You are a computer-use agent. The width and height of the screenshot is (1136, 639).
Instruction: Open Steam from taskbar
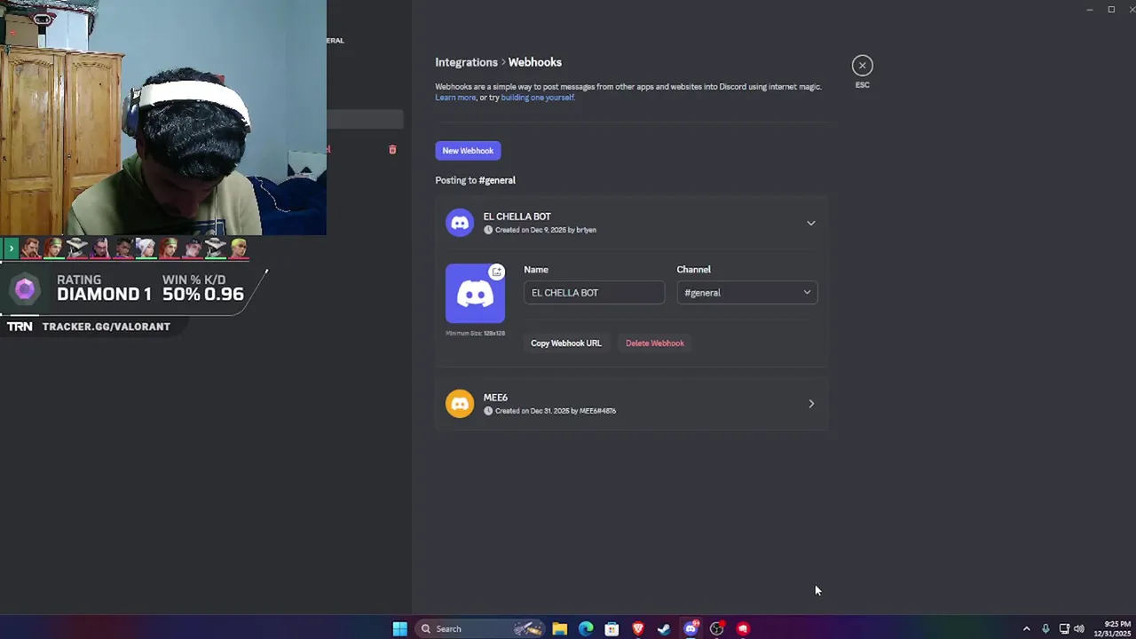click(x=664, y=628)
